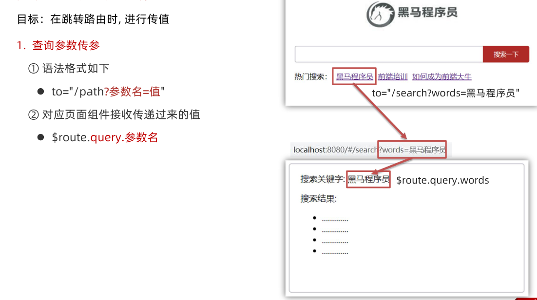Viewport: 537px width, 300px height.
Task: Click the 黑马程序员 keyword in search results
Action: [368, 179]
